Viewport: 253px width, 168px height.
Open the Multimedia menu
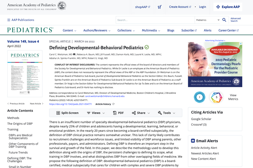(151, 31)
